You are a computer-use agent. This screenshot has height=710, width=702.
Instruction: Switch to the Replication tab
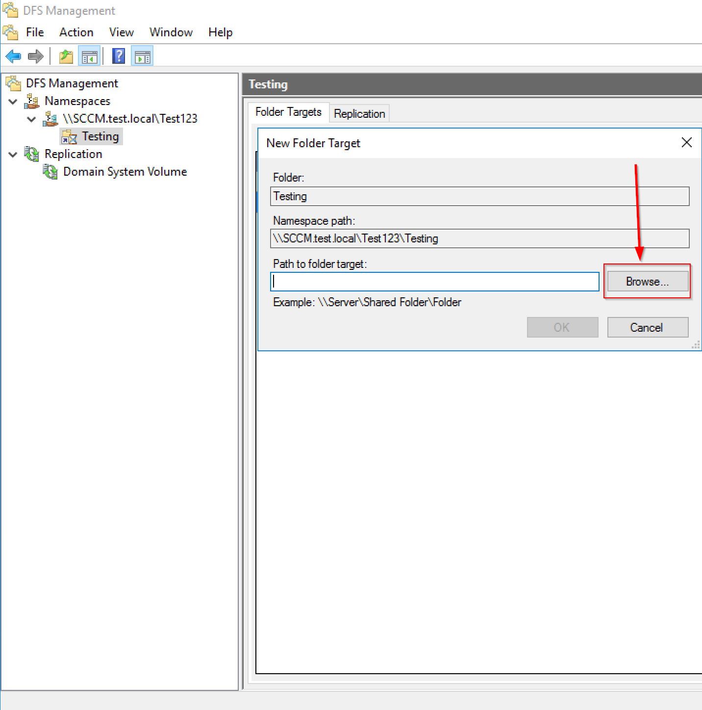359,114
